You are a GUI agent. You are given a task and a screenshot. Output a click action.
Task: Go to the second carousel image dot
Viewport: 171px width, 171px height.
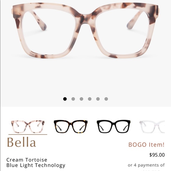(x=73, y=99)
